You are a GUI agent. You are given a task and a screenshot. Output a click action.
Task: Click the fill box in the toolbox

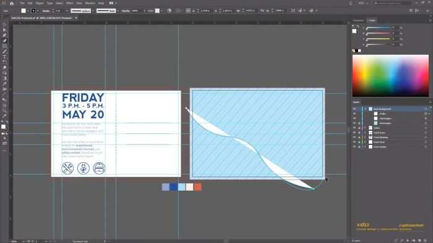coord(3,126)
